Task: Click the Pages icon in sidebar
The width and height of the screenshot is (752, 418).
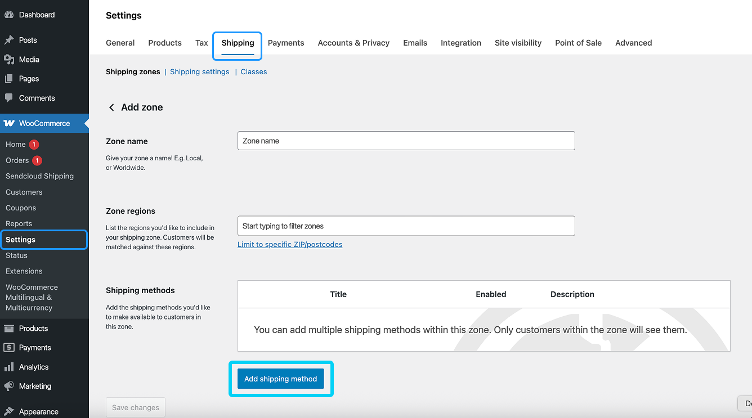Action: (9, 79)
